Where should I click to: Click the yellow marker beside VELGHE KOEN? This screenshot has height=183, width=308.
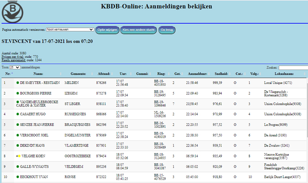click(x=19, y=156)
